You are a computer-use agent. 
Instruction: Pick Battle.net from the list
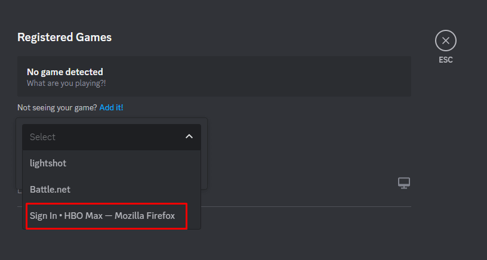(50, 189)
